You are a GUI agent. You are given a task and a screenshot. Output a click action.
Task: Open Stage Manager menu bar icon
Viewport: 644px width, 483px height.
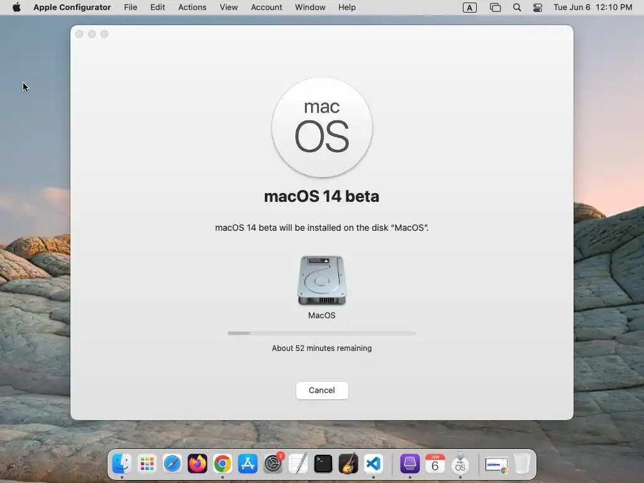(x=496, y=8)
